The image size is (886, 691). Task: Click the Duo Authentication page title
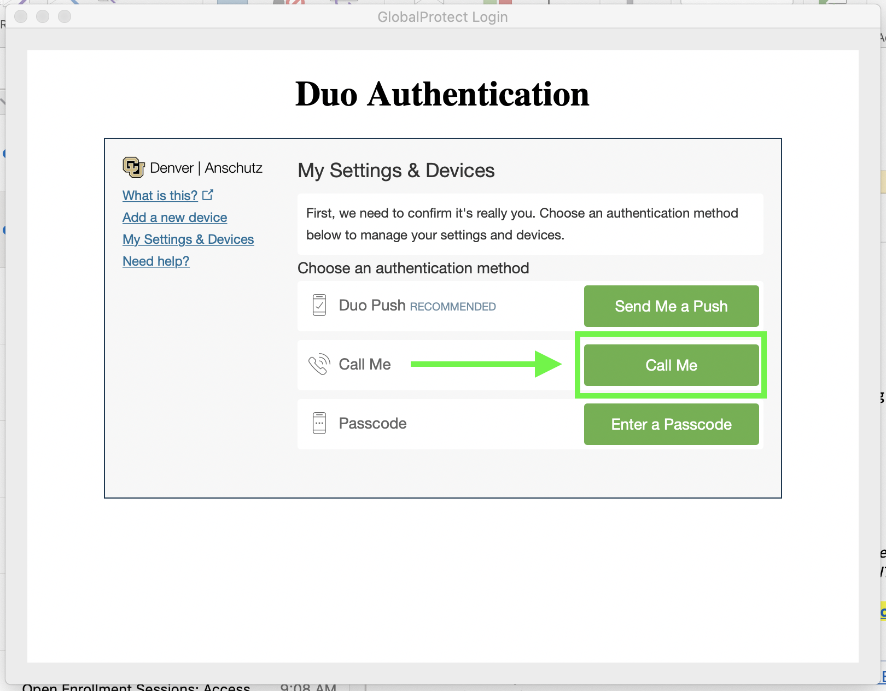442,94
